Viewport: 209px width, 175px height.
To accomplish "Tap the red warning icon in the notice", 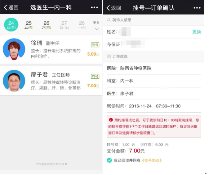I will (x=111, y=120).
